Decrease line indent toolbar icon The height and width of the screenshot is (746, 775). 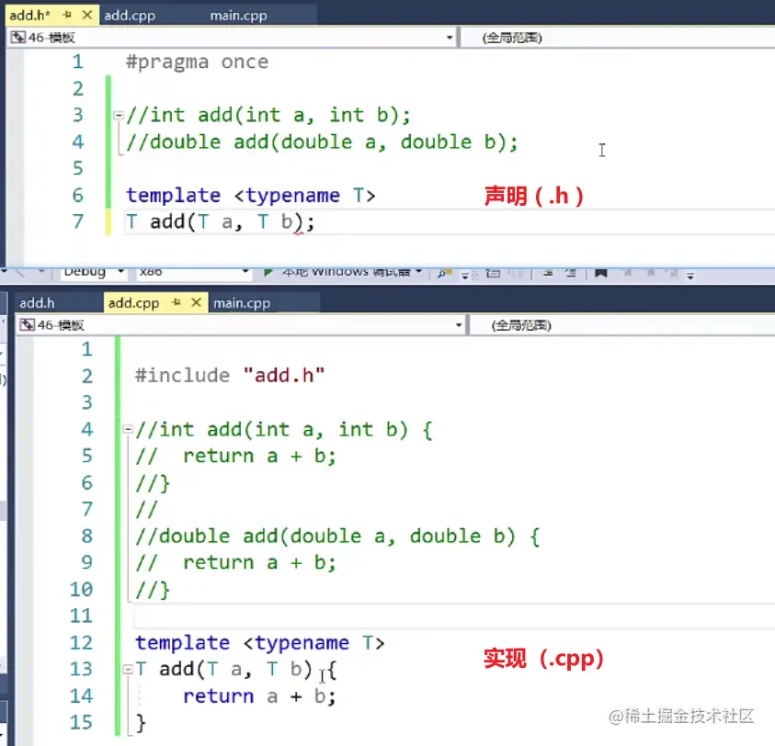point(548,273)
